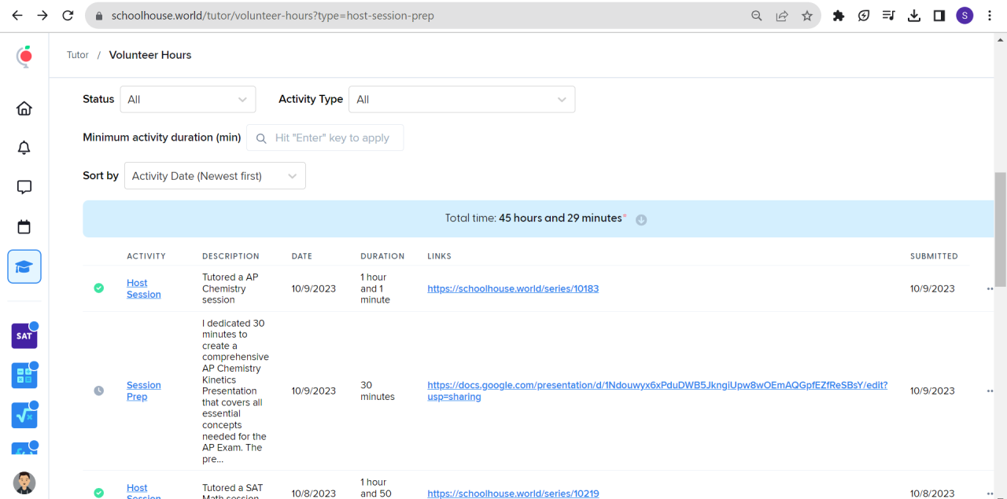Screen dimensions: 1007x499
Task: Open the Chrome three-dot menu
Action: tap(990, 16)
